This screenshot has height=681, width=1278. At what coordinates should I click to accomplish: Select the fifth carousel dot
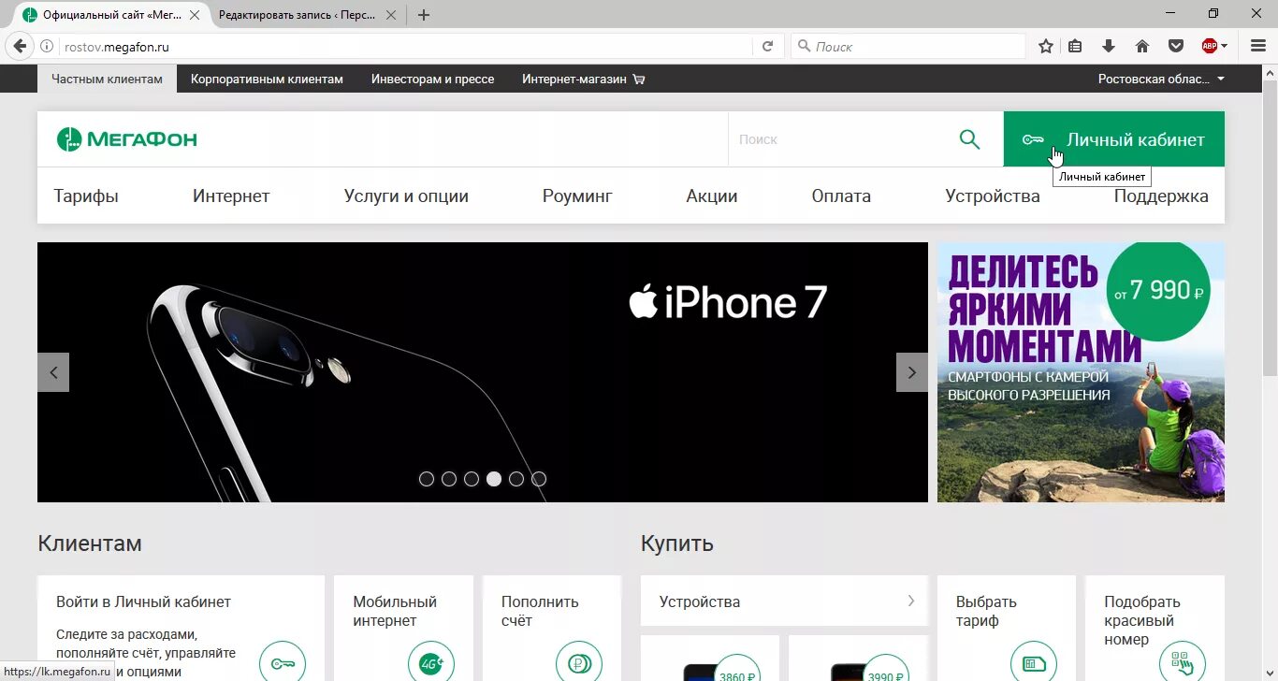coord(516,479)
